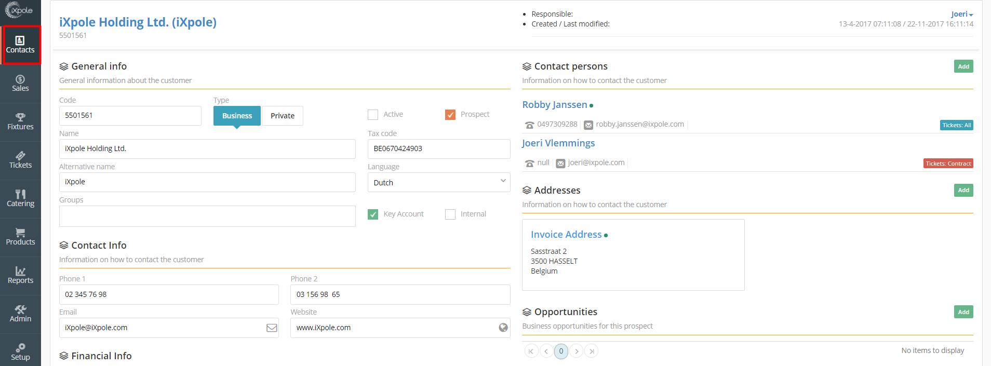Enable the Internal checkbox
This screenshot has width=991, height=366.
[450, 214]
